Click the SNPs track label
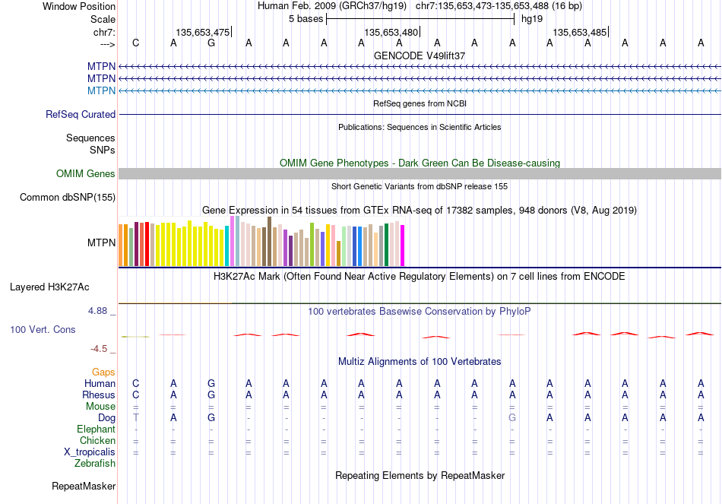 pyautogui.click(x=103, y=151)
